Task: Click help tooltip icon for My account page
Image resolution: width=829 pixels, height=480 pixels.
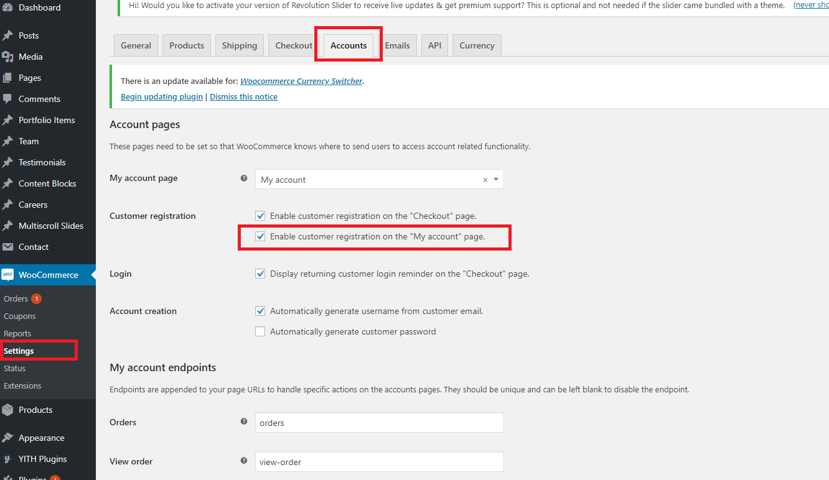Action: point(244,178)
